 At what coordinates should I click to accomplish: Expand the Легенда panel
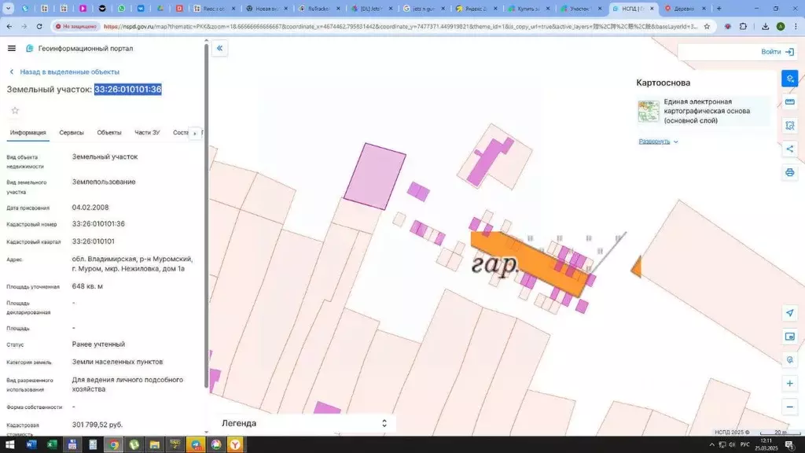(x=303, y=423)
